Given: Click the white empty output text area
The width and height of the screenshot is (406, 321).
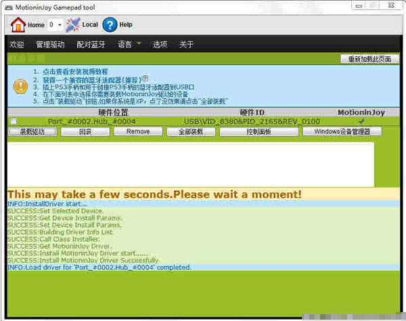Looking at the screenshot, I should [x=191, y=165].
